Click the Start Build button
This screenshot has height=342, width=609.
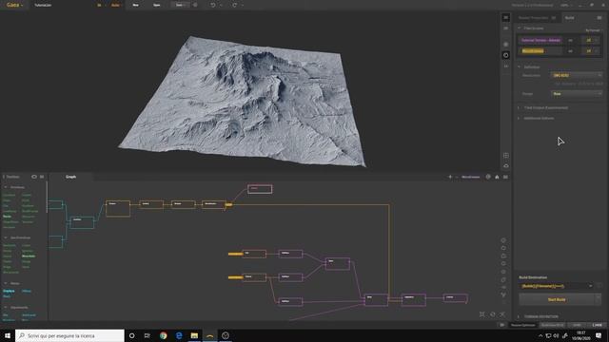tap(557, 299)
